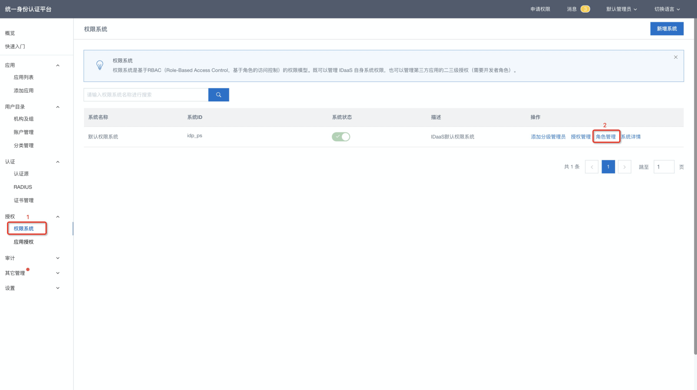Click the lightbulb tip icon

click(x=100, y=65)
